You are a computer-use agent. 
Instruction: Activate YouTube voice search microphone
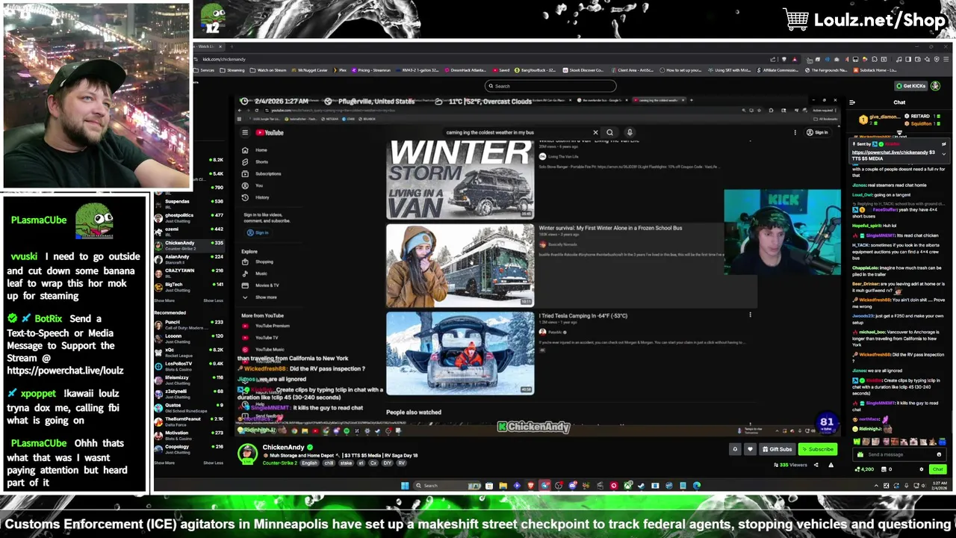(x=630, y=133)
